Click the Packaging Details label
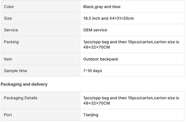 pos(21,98)
